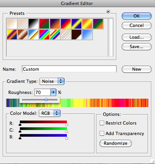Viewport: 155px width, 164px height.
Task: Click the black G channel slider handle
Action: coord(20,131)
